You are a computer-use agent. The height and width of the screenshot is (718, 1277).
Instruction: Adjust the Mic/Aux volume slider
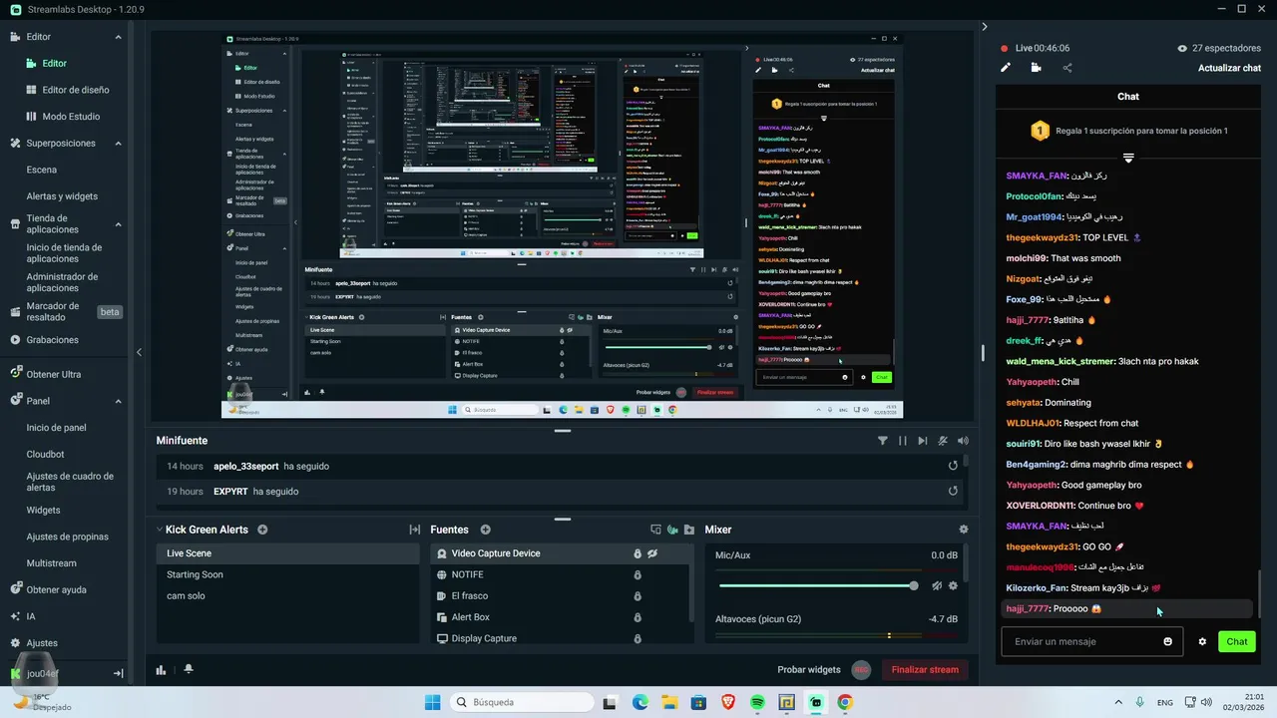pos(816,586)
